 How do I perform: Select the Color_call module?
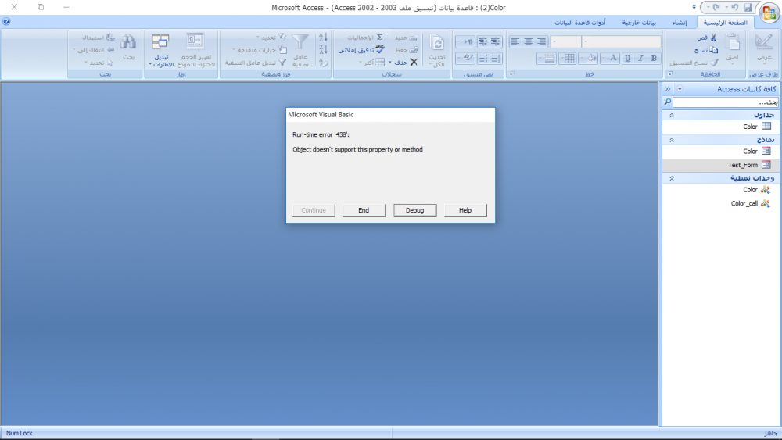[x=720, y=203]
